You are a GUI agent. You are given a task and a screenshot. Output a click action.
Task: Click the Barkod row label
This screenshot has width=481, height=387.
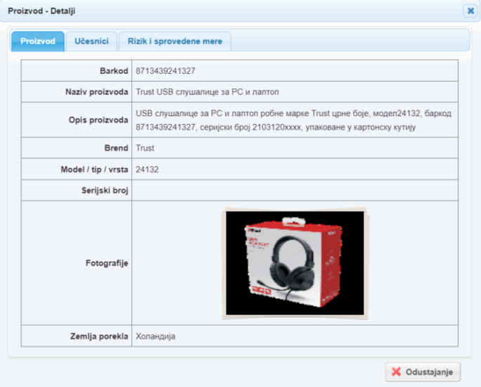point(114,71)
